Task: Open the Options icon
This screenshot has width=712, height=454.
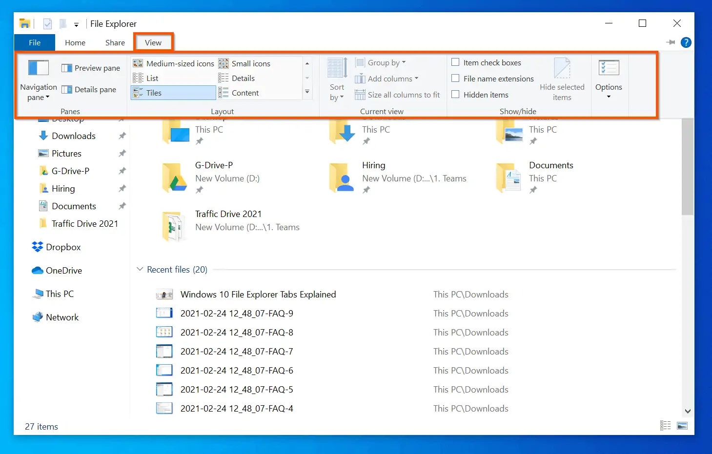Action: 609,69
